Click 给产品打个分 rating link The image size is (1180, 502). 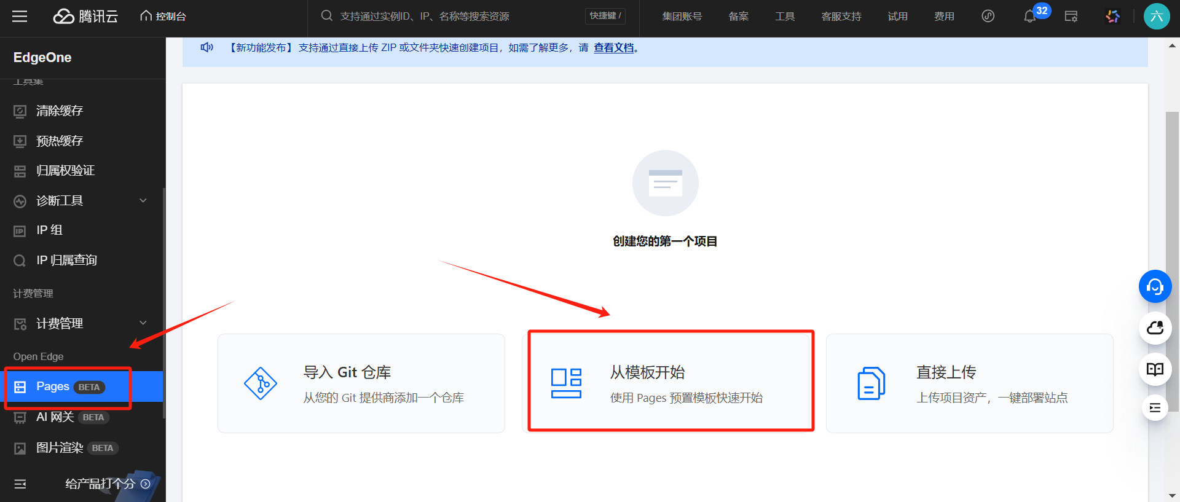click(107, 484)
